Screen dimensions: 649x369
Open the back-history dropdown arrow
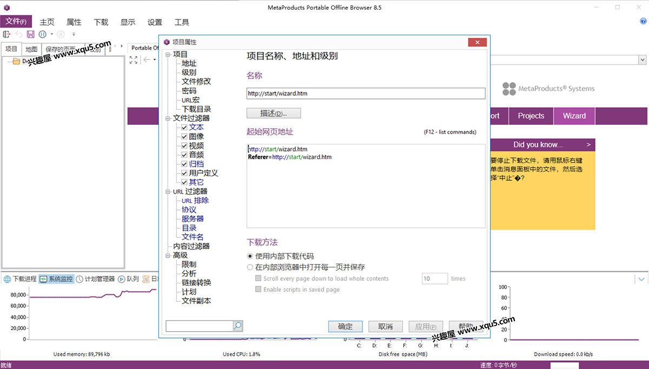click(154, 60)
